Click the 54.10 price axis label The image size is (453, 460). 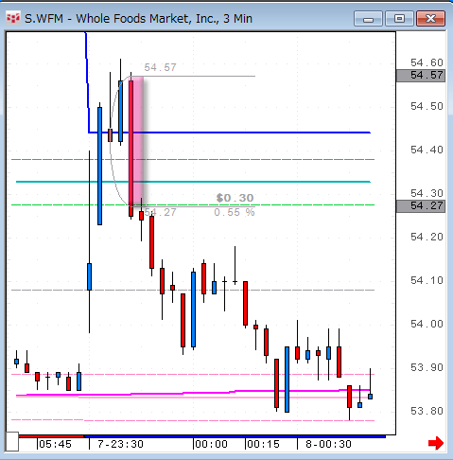click(x=427, y=280)
